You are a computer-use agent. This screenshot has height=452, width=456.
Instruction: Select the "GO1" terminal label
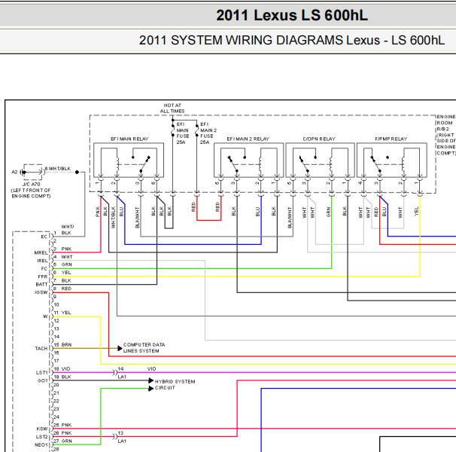click(x=42, y=380)
